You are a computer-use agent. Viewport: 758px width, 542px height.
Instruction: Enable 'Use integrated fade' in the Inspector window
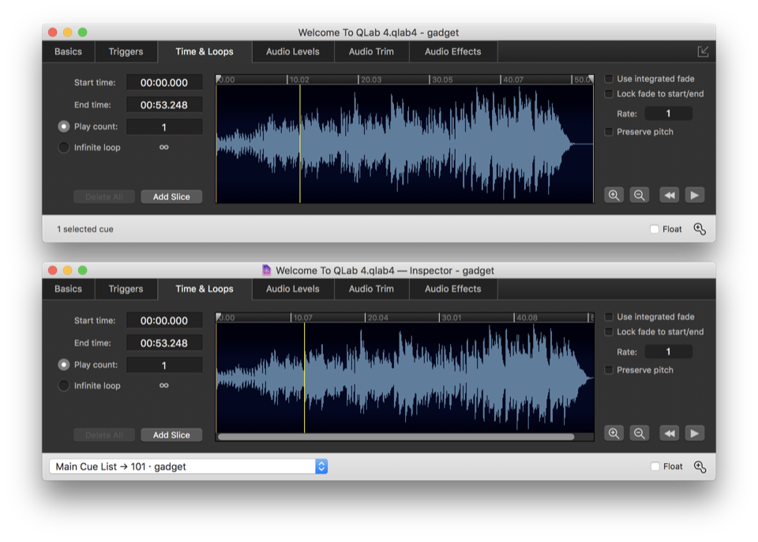610,317
